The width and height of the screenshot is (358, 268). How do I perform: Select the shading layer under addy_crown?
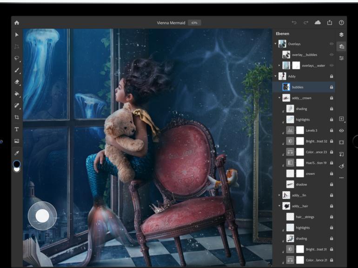pyautogui.click(x=304, y=109)
